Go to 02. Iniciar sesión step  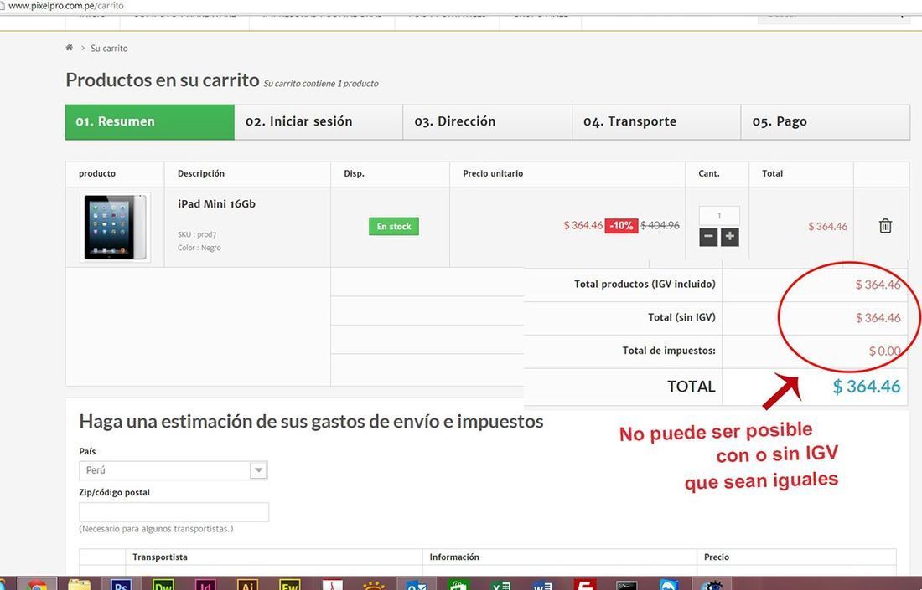point(319,122)
